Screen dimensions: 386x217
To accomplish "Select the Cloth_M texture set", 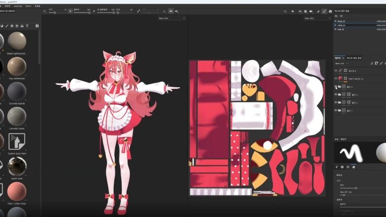I will (x=344, y=25).
